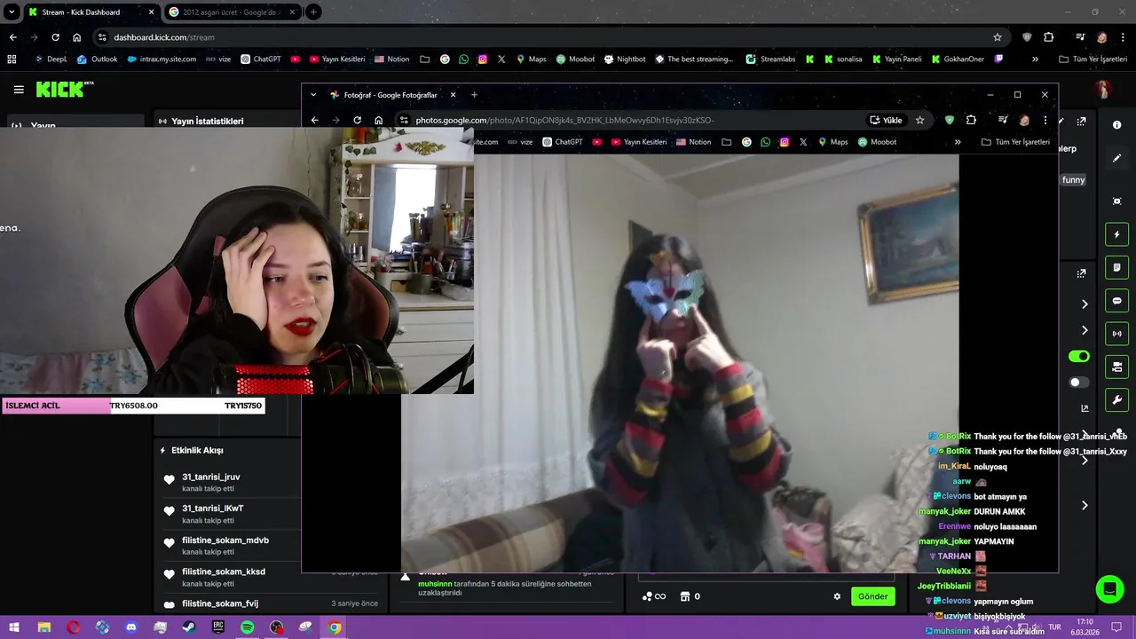Click the Yükle install button in address bar
This screenshot has height=639, width=1136.
tap(886, 120)
